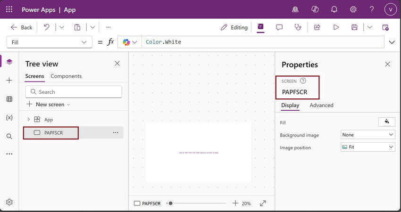Open the App checker stethoscope
The image size is (401, 212).
(298, 27)
